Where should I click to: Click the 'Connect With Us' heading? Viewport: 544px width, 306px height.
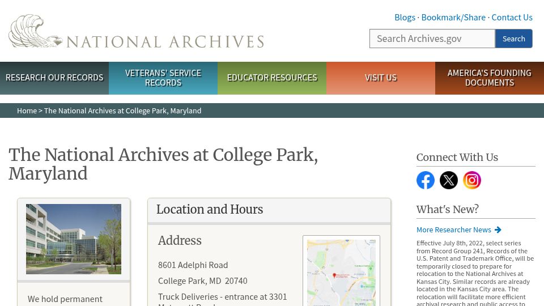pyautogui.click(x=457, y=157)
